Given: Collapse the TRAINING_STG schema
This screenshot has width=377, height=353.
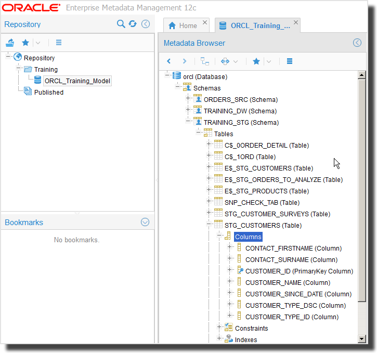Looking at the screenshot, I should click(188, 121).
